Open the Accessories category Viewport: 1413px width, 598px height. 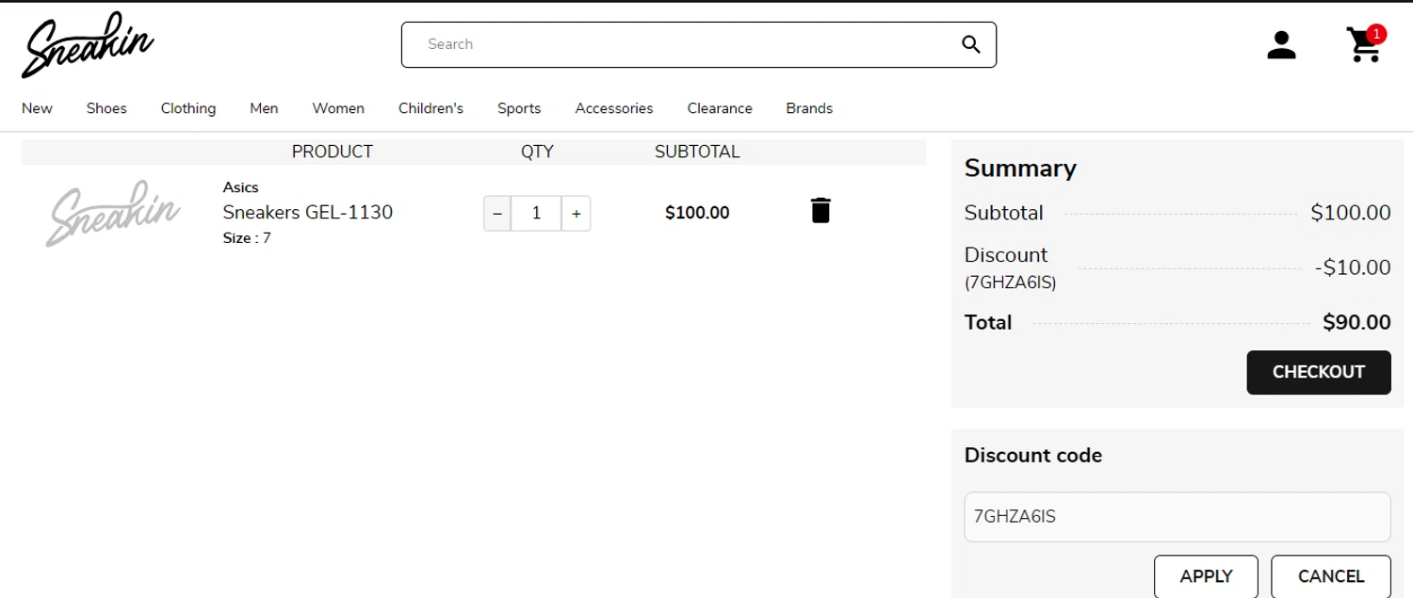614,108
